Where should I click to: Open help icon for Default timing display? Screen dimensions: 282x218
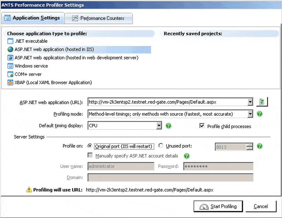click(168, 126)
